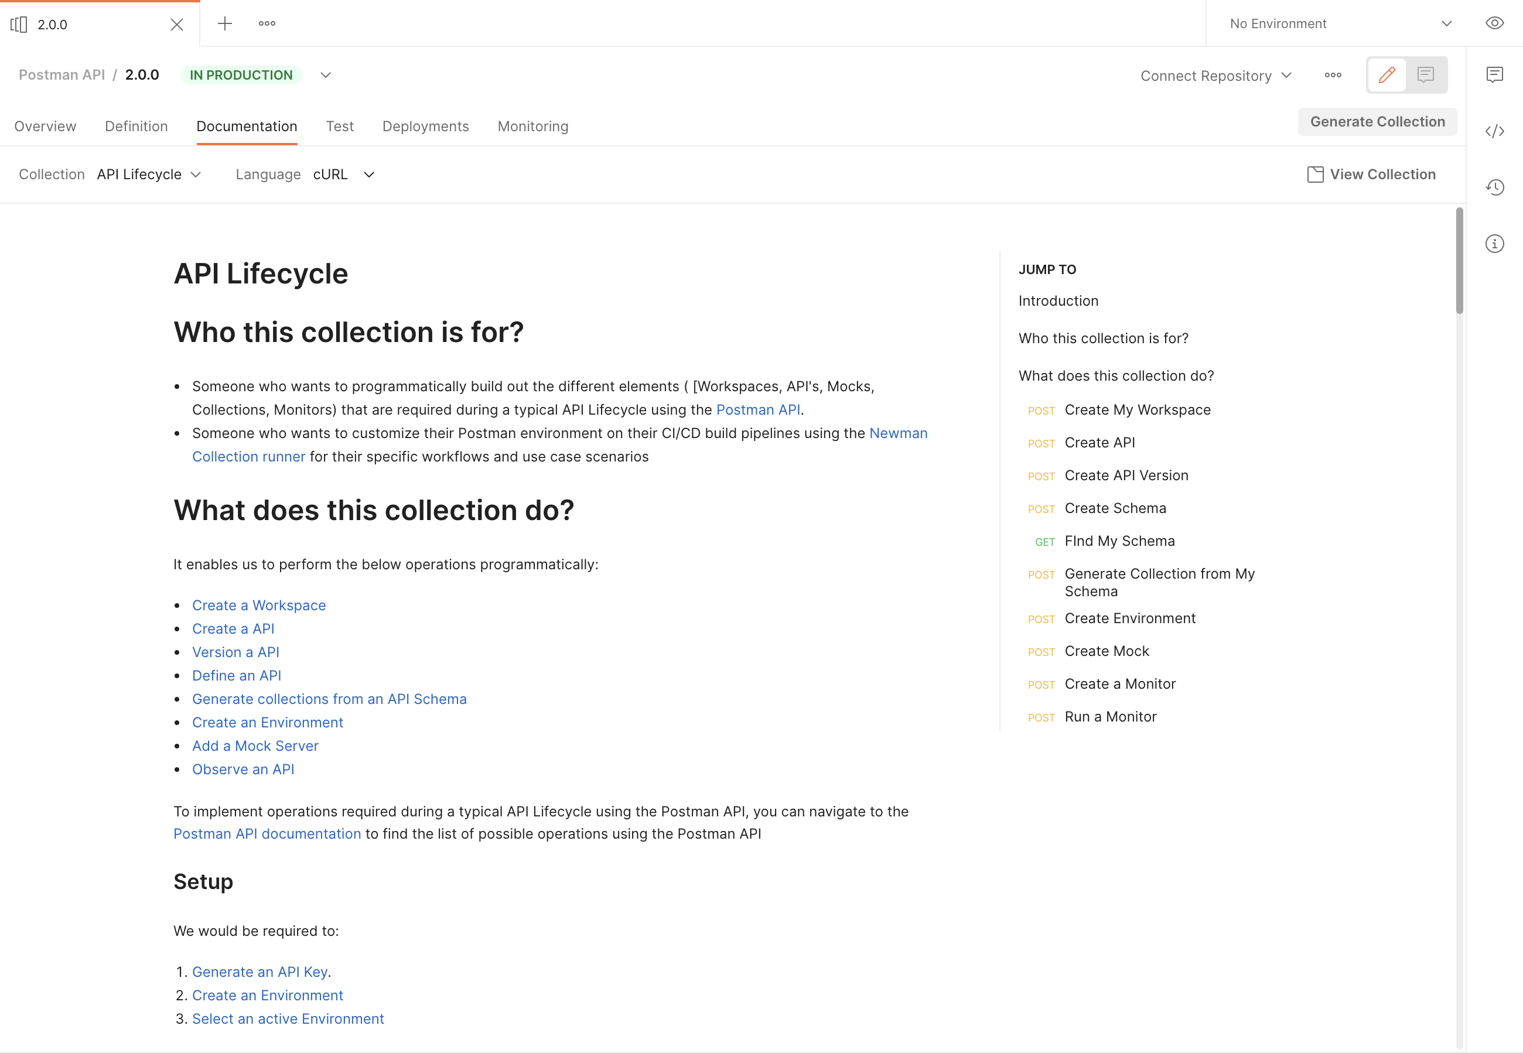Click the eye/preview icon top right
Viewport: 1523px width, 1053px height.
pos(1497,23)
